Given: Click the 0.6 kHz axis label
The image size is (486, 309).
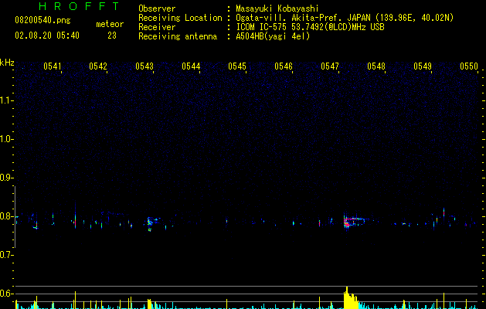Looking at the screenshot, I should [6, 294].
